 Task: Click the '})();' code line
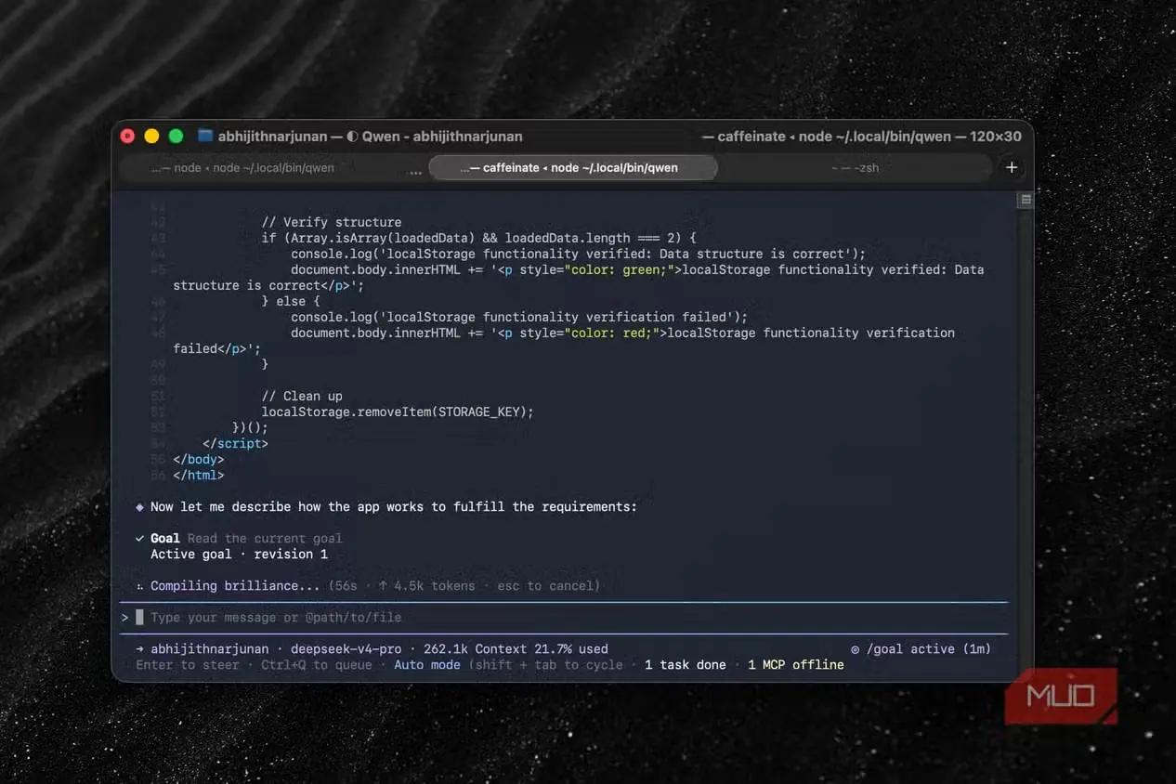coord(250,428)
